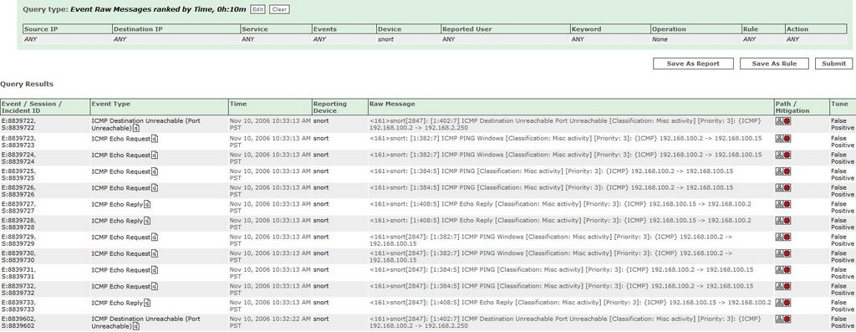The height and width of the screenshot is (332, 856).
Task: Submit the query
Action: point(833,64)
